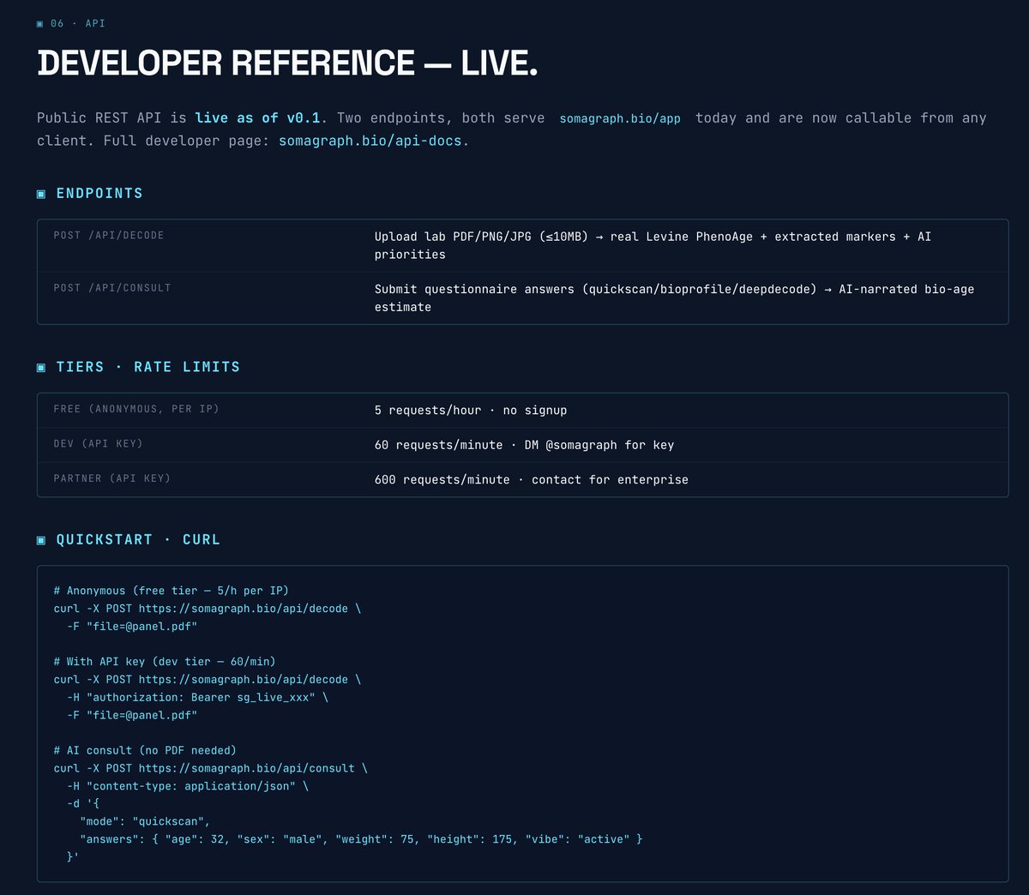Click the '# AI consult (no PDF needed)' comment
Viewport: 1029px width, 895px height.
coord(145,750)
